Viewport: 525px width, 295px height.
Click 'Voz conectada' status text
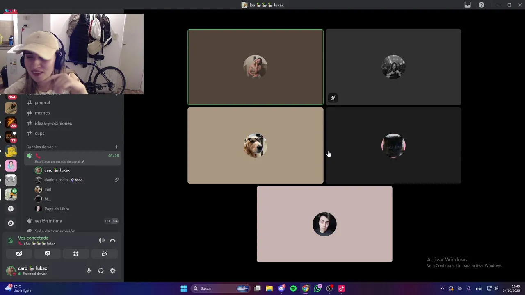[33, 238]
